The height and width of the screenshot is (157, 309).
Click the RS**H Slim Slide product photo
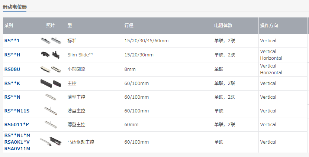51,55
